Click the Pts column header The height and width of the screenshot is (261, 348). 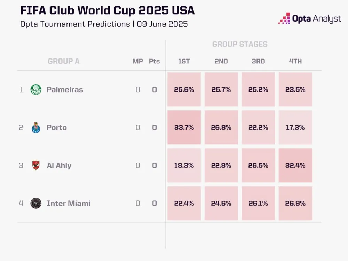pos(154,61)
